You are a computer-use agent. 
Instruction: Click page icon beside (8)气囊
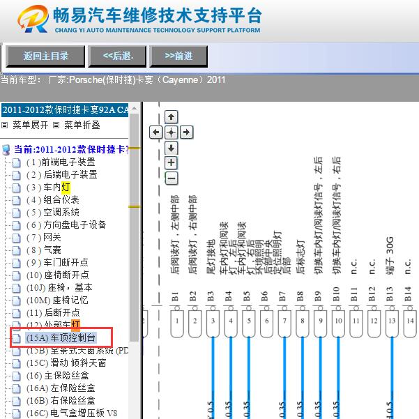point(16,251)
